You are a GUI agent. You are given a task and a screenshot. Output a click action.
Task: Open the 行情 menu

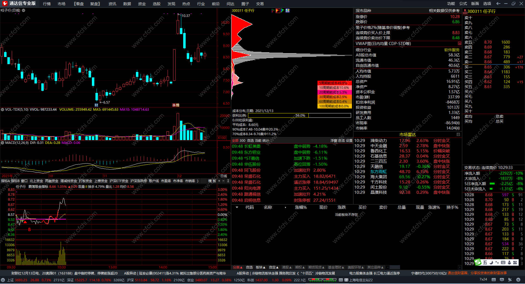[47, 4]
